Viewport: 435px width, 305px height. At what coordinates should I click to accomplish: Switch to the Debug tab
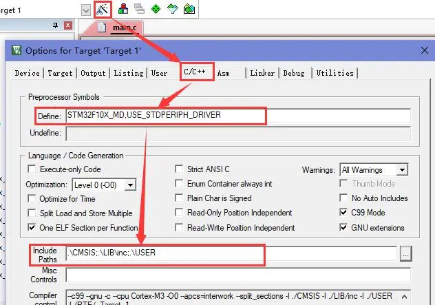tap(294, 73)
